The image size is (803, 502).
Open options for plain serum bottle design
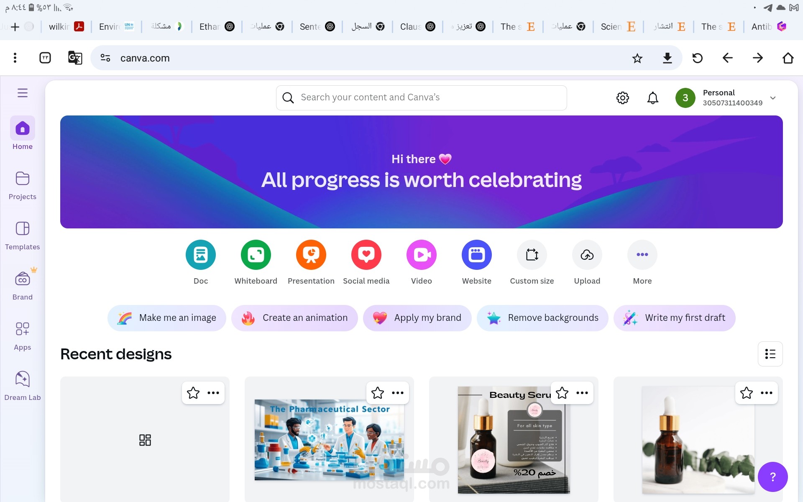tap(767, 393)
